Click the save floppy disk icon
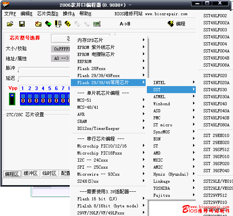The width and height of the screenshot is (233, 216). pos(22,24)
